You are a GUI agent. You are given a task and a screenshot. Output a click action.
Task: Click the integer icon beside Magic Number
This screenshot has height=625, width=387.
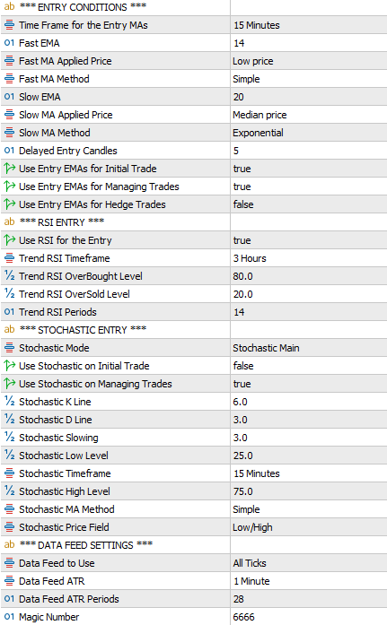pos(9,617)
